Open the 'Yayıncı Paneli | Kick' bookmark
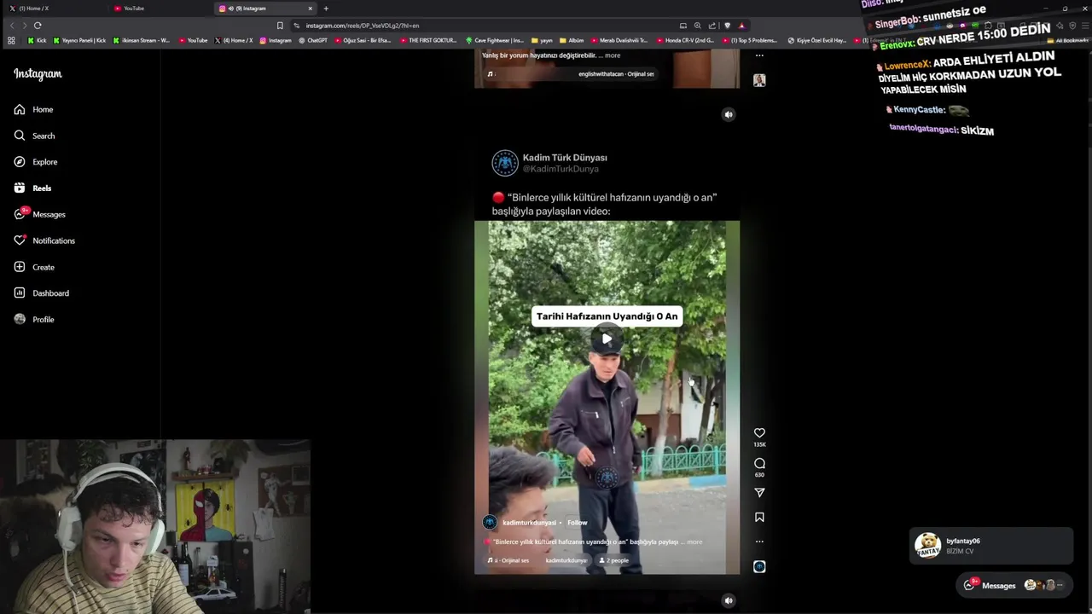Viewport: 1092px width, 614px height. (80, 40)
